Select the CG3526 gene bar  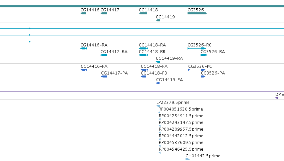(x=198, y=13)
